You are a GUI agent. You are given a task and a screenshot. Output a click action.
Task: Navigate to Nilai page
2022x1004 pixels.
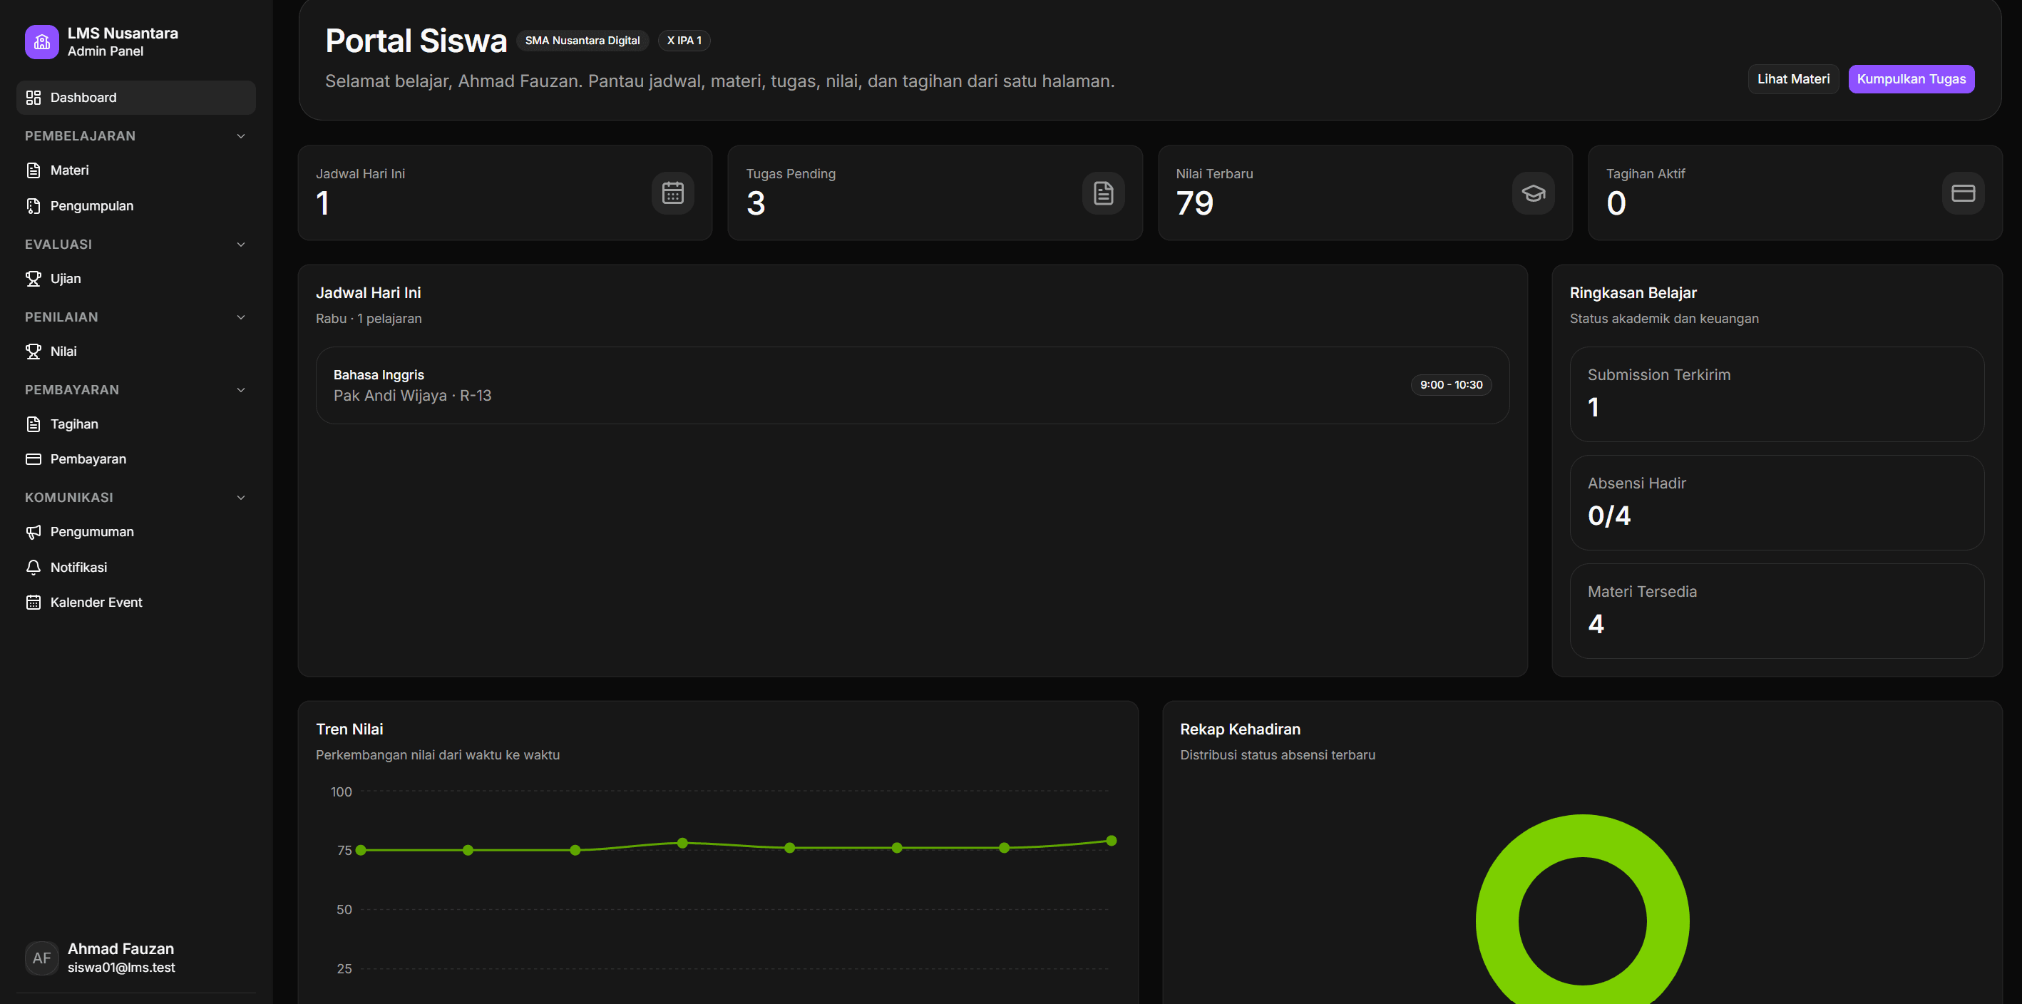coord(135,351)
